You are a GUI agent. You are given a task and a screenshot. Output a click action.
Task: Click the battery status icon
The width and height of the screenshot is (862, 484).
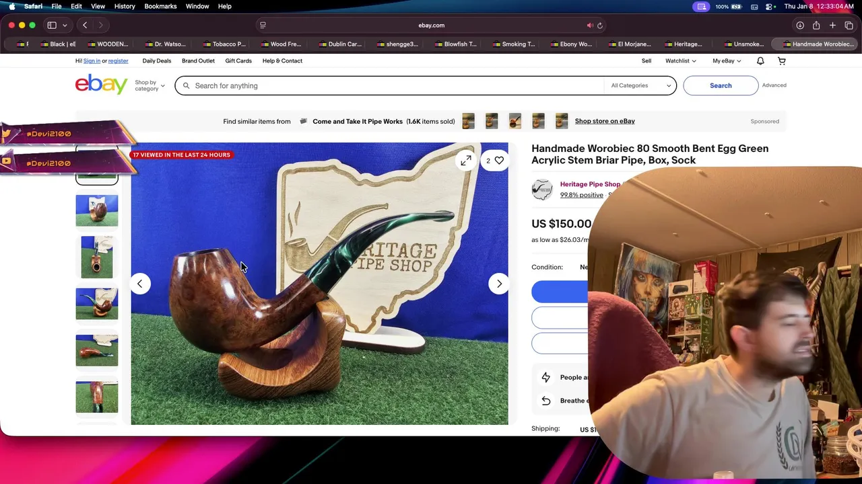737,6
